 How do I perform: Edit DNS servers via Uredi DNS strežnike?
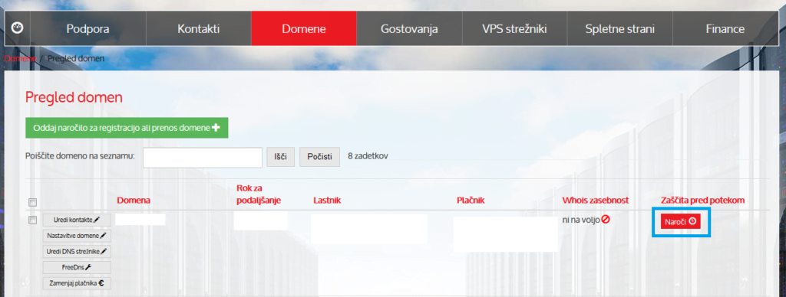pyautogui.click(x=77, y=252)
